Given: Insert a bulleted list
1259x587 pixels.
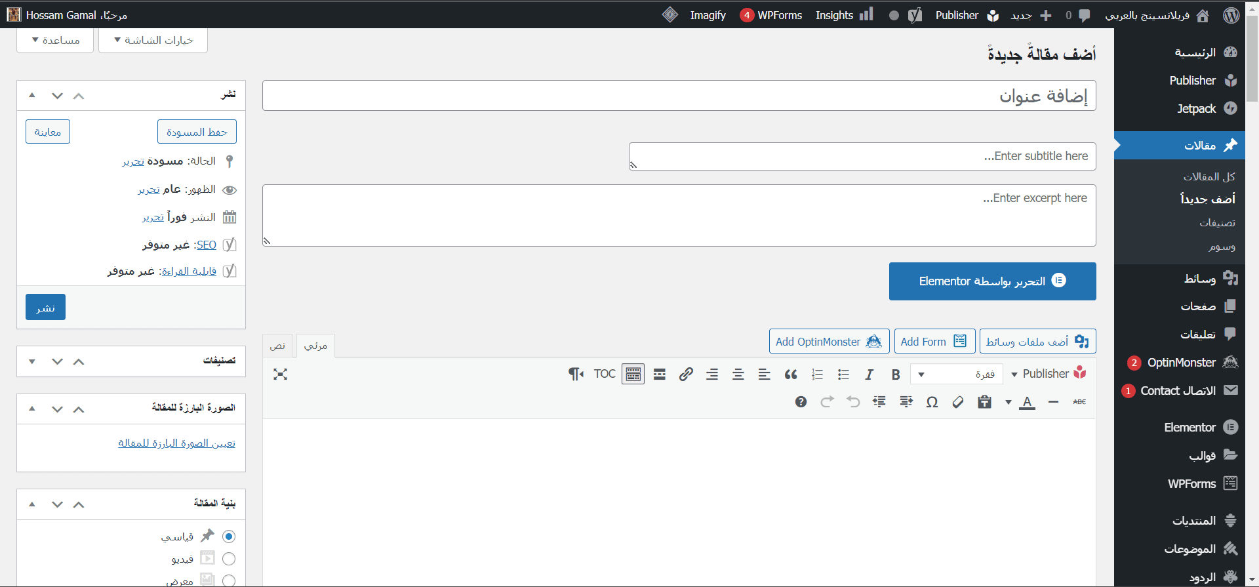Looking at the screenshot, I should (843, 374).
